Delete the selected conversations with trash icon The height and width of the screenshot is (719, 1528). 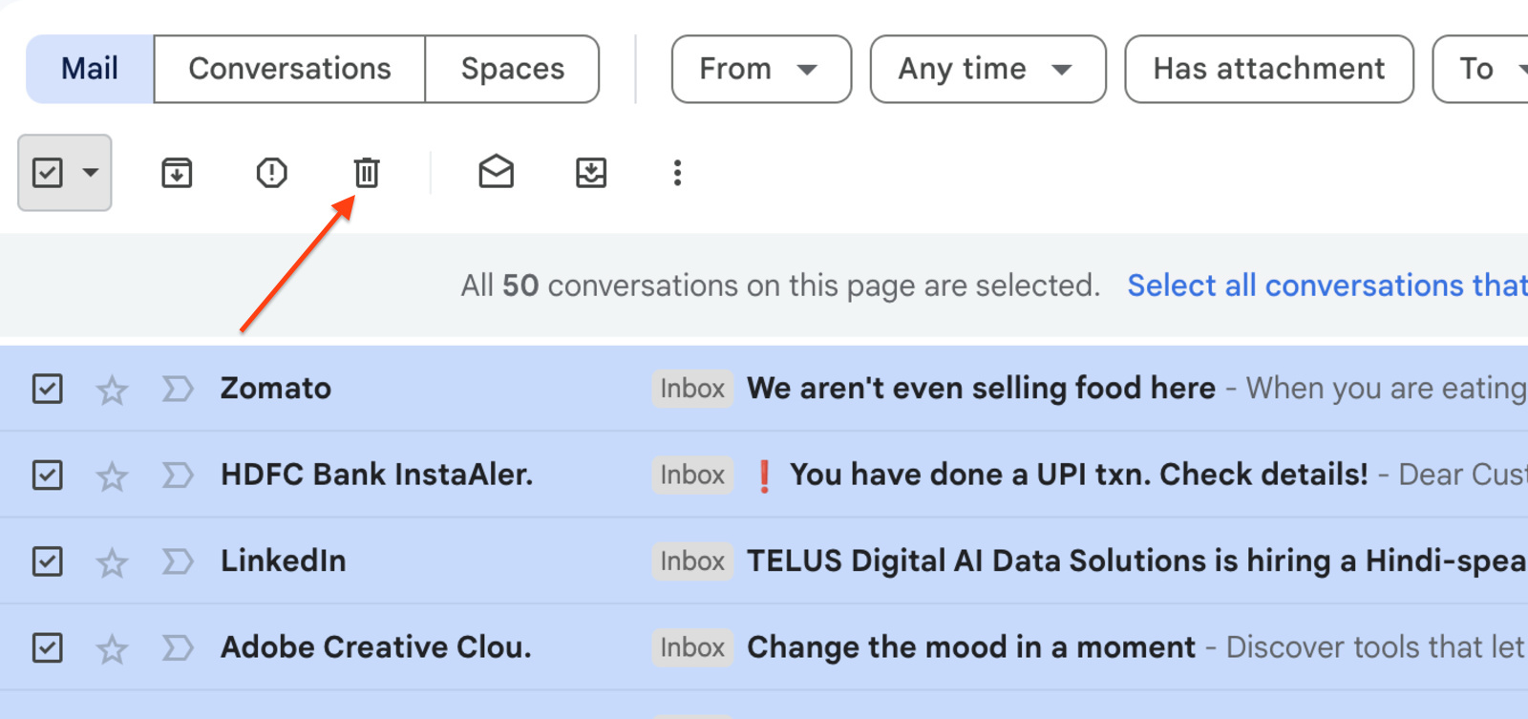(x=367, y=173)
